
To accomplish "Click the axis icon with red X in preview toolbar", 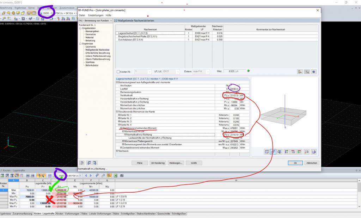I will [x=293, y=152].
